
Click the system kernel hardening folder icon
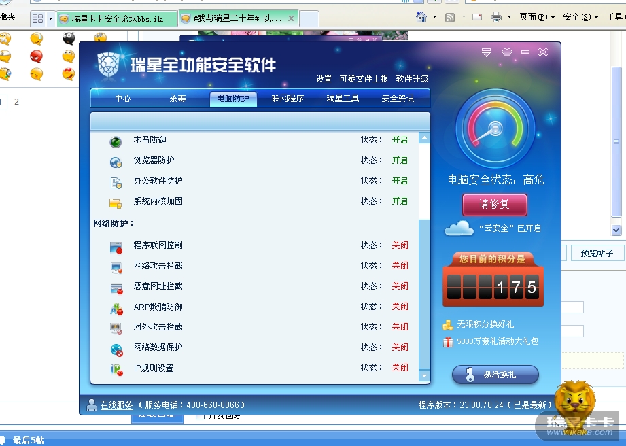[x=116, y=203]
